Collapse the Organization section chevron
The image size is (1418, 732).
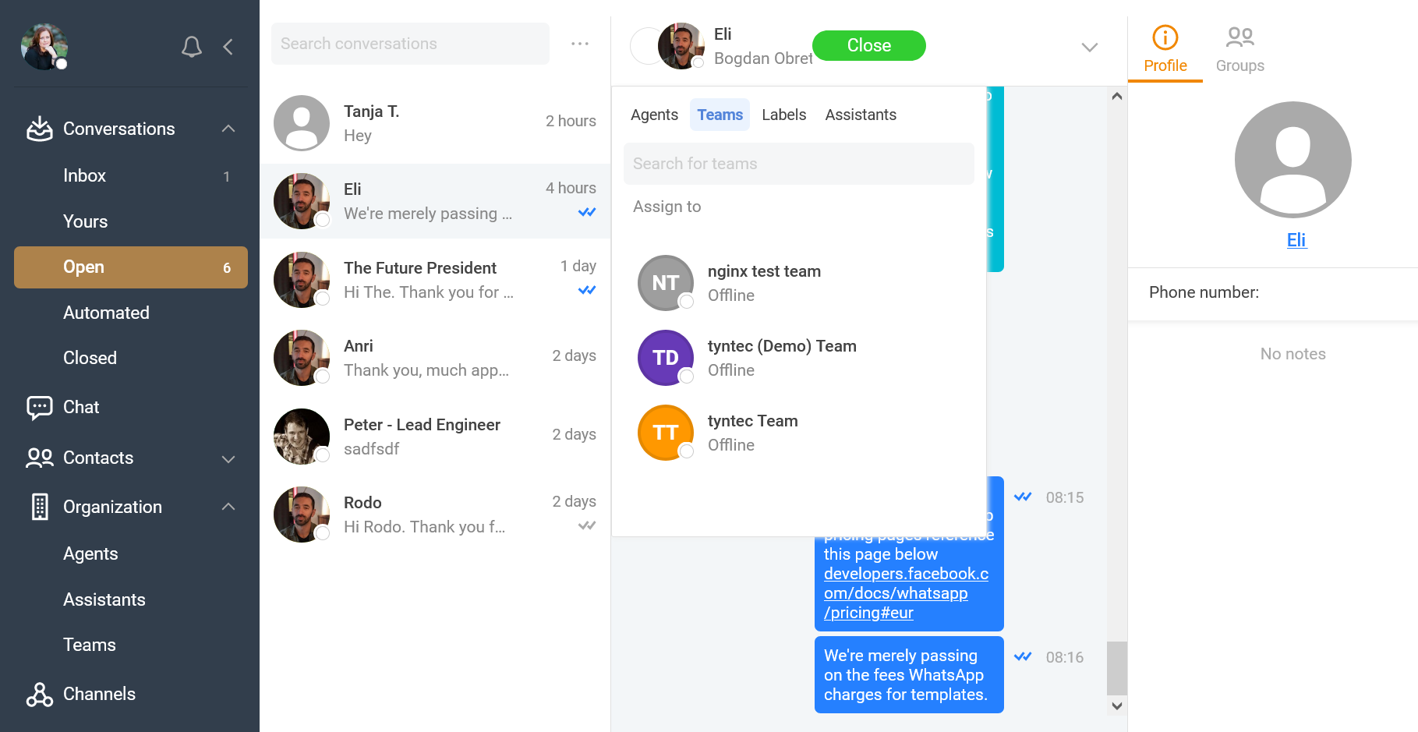(x=228, y=507)
